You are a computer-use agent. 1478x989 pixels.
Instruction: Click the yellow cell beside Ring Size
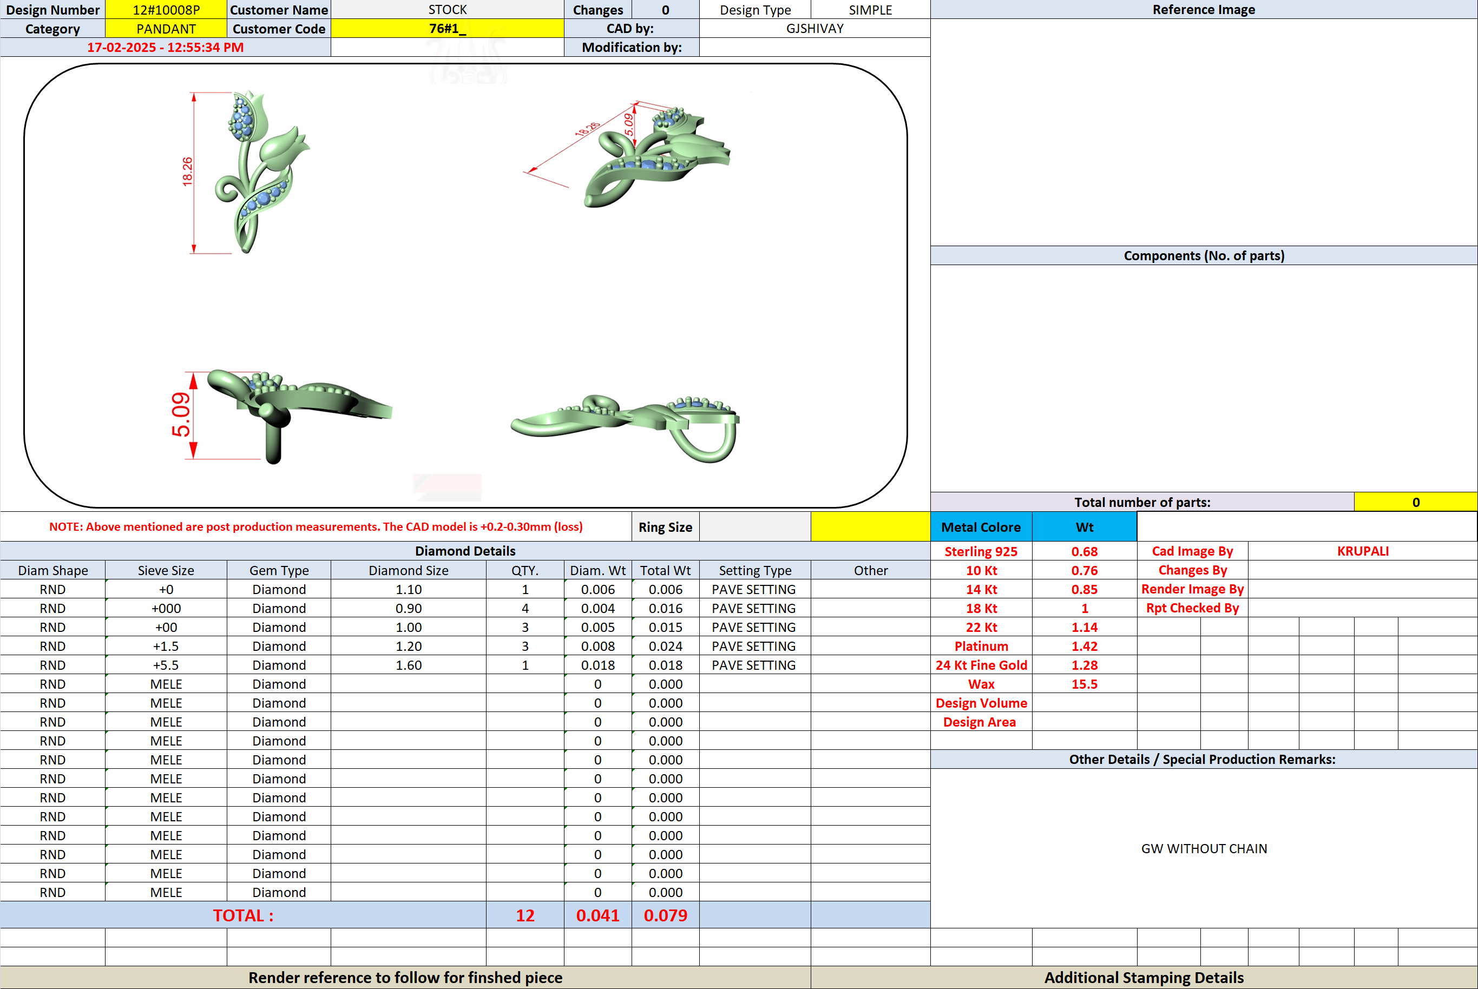pyautogui.click(x=870, y=526)
